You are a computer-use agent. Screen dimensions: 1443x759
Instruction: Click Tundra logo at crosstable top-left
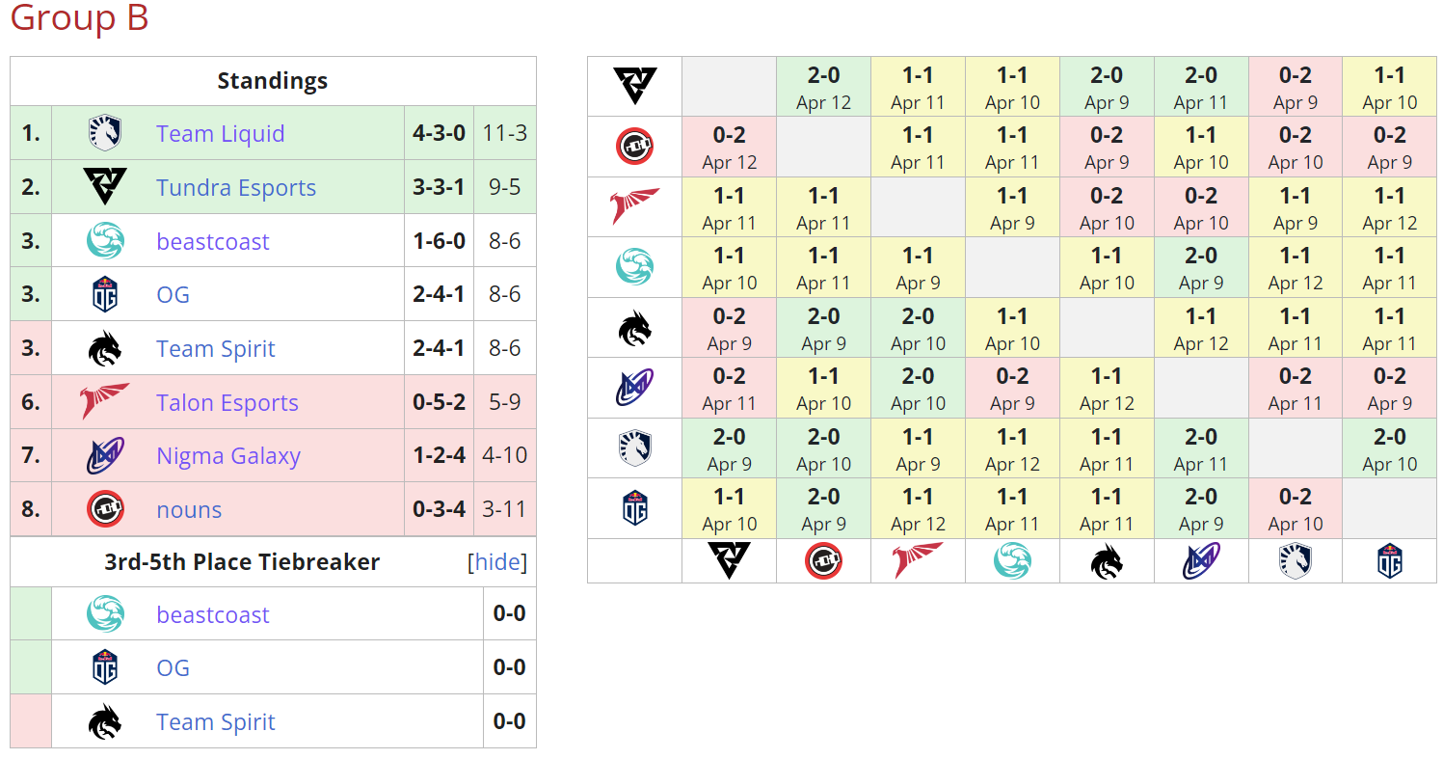(x=634, y=86)
